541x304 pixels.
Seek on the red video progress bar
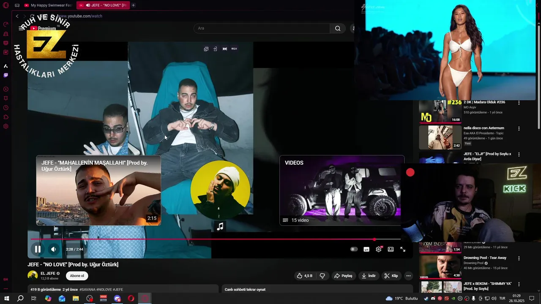tap(216, 239)
